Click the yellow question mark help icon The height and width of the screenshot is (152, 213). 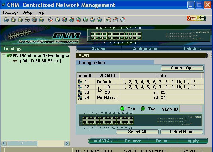[x=41, y=20]
